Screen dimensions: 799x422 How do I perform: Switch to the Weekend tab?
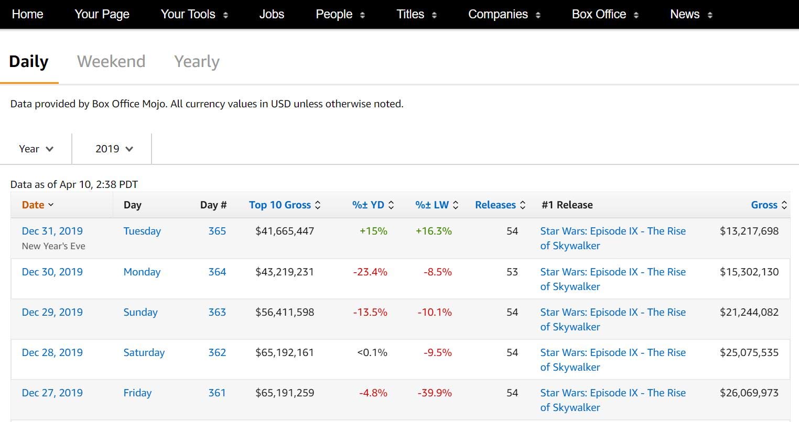[111, 61]
